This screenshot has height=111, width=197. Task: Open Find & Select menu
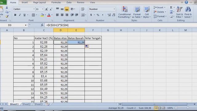pyautogui.click(x=188, y=12)
